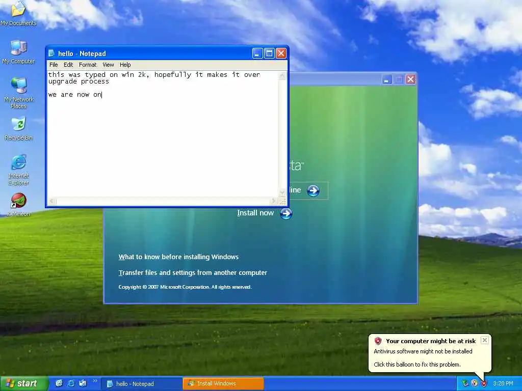Click the Start button
The height and width of the screenshot is (391, 522).
[23, 383]
